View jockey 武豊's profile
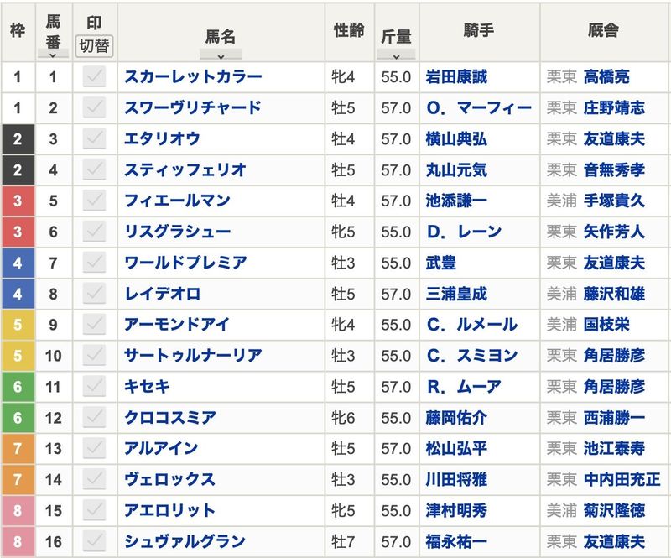Image resolution: width=671 pixels, height=558 pixels. pyautogui.click(x=441, y=263)
